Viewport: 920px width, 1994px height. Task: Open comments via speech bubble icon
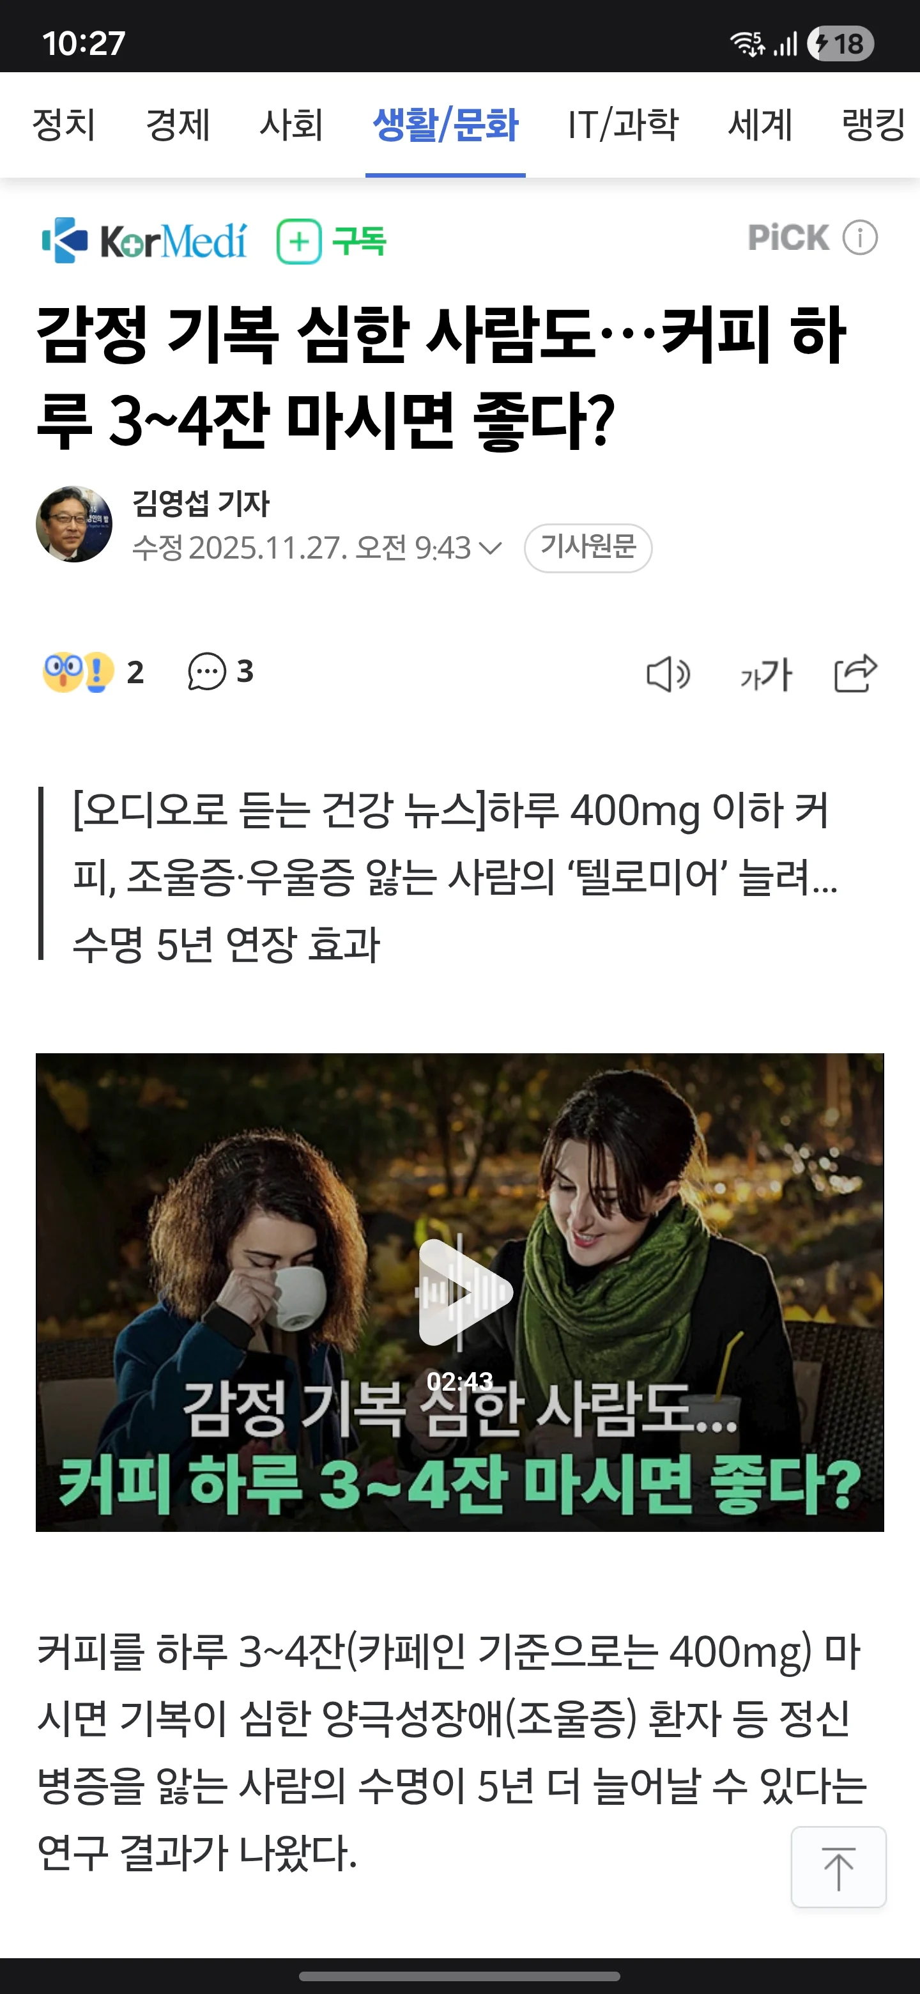pyautogui.click(x=208, y=672)
